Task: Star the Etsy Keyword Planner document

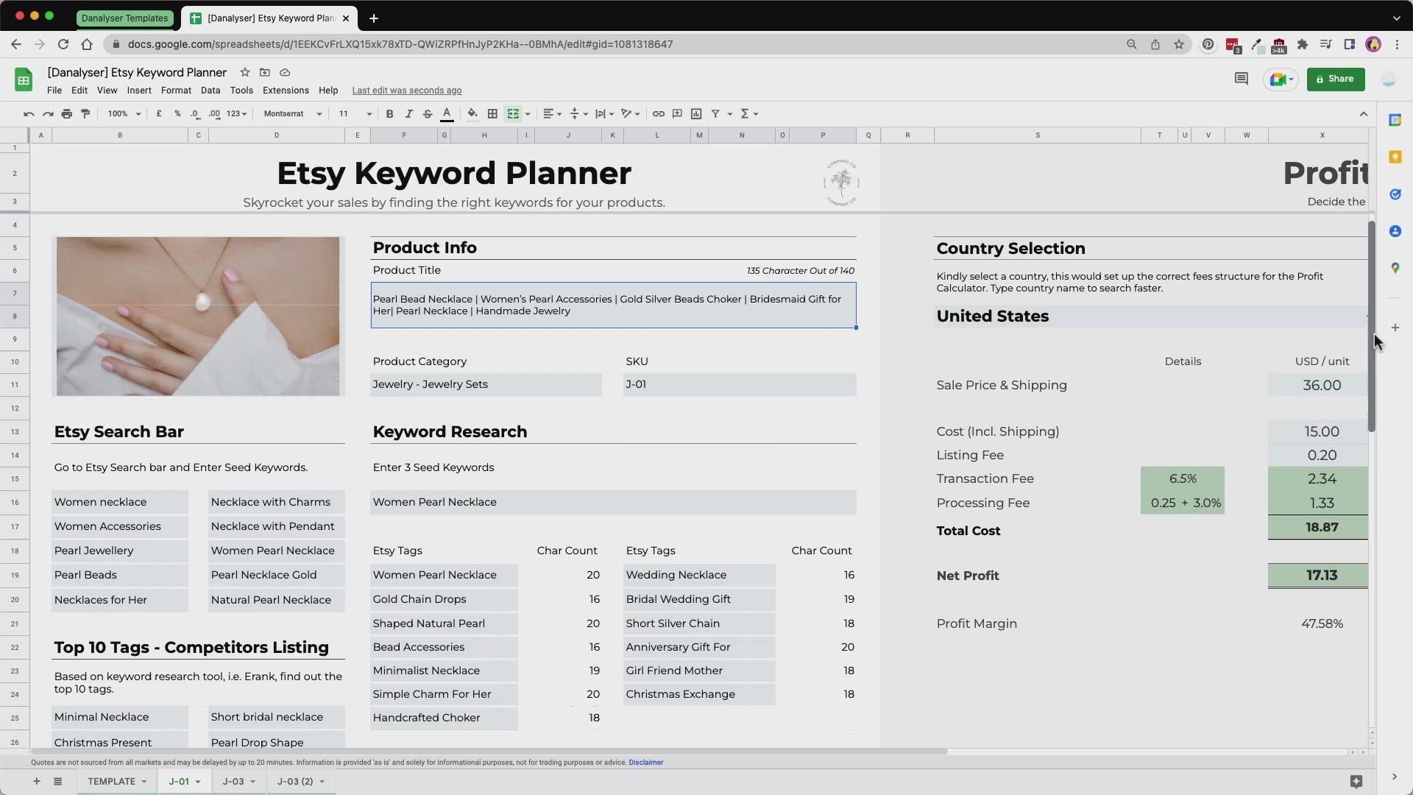Action: point(244,72)
